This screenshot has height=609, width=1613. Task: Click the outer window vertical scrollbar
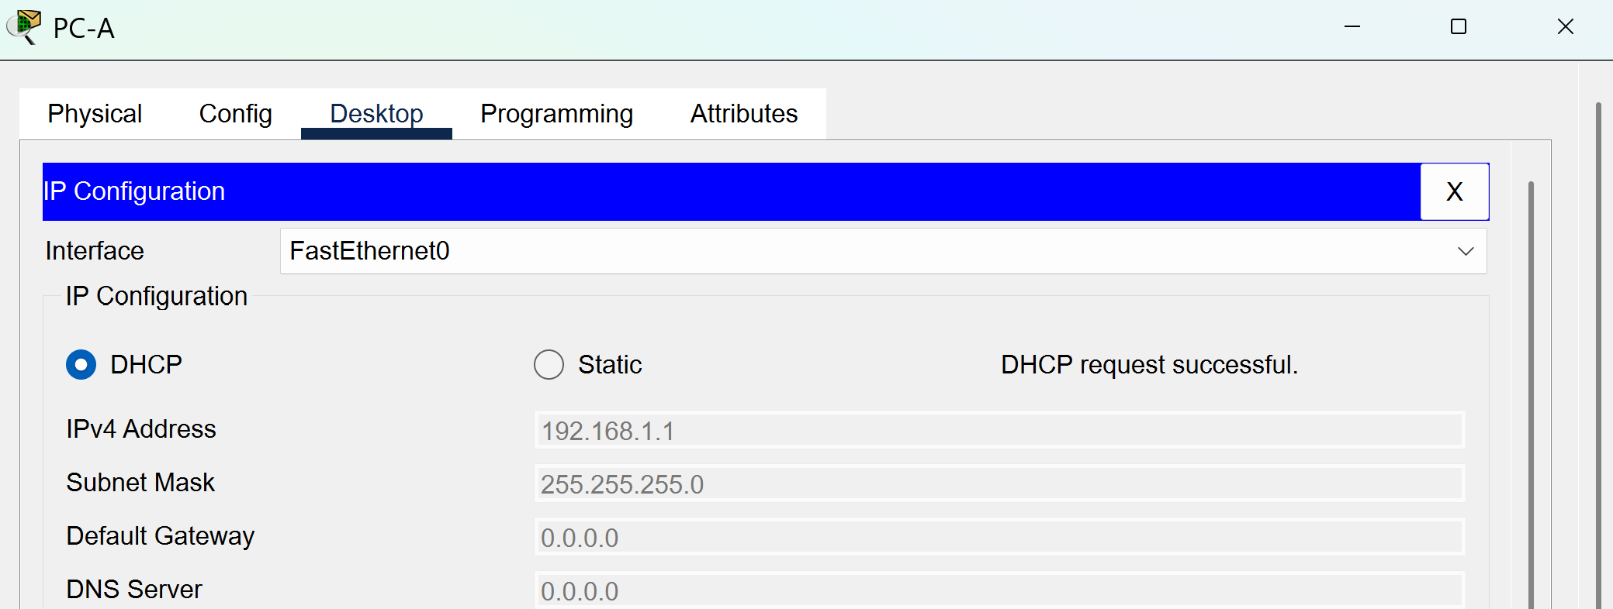point(1598,355)
